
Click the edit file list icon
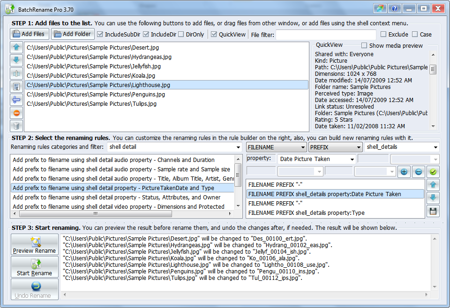[16, 87]
